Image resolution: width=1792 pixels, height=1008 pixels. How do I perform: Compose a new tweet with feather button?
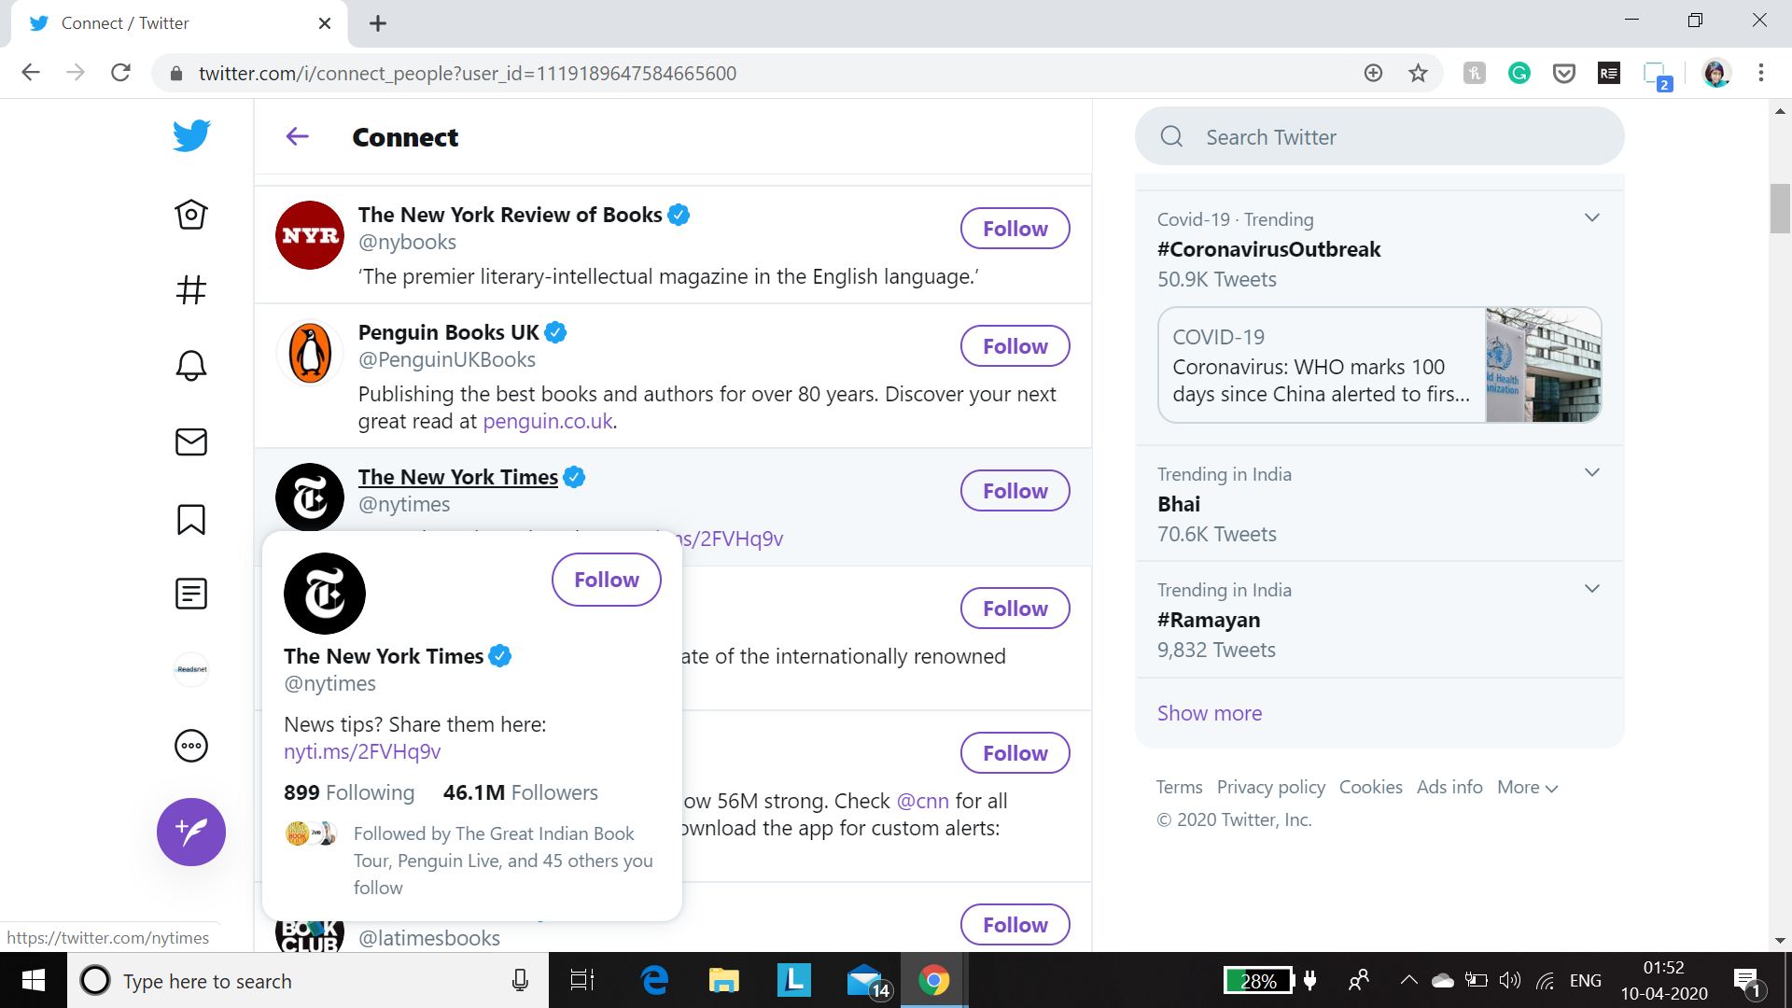click(x=190, y=832)
